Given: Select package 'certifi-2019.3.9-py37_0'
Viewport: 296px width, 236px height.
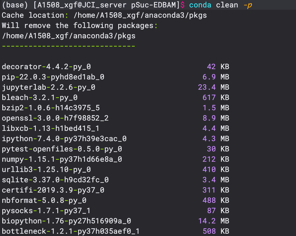Looking at the screenshot, I should (53, 190).
